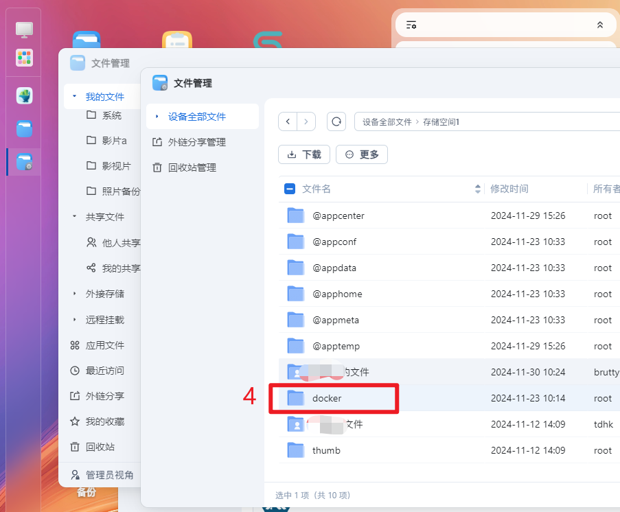Open the green cactus app in dock

[24, 95]
